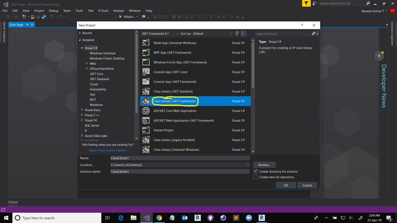This screenshot has width=397, height=223.
Task: Click the green Attach play icon
Action: (x=120, y=17)
